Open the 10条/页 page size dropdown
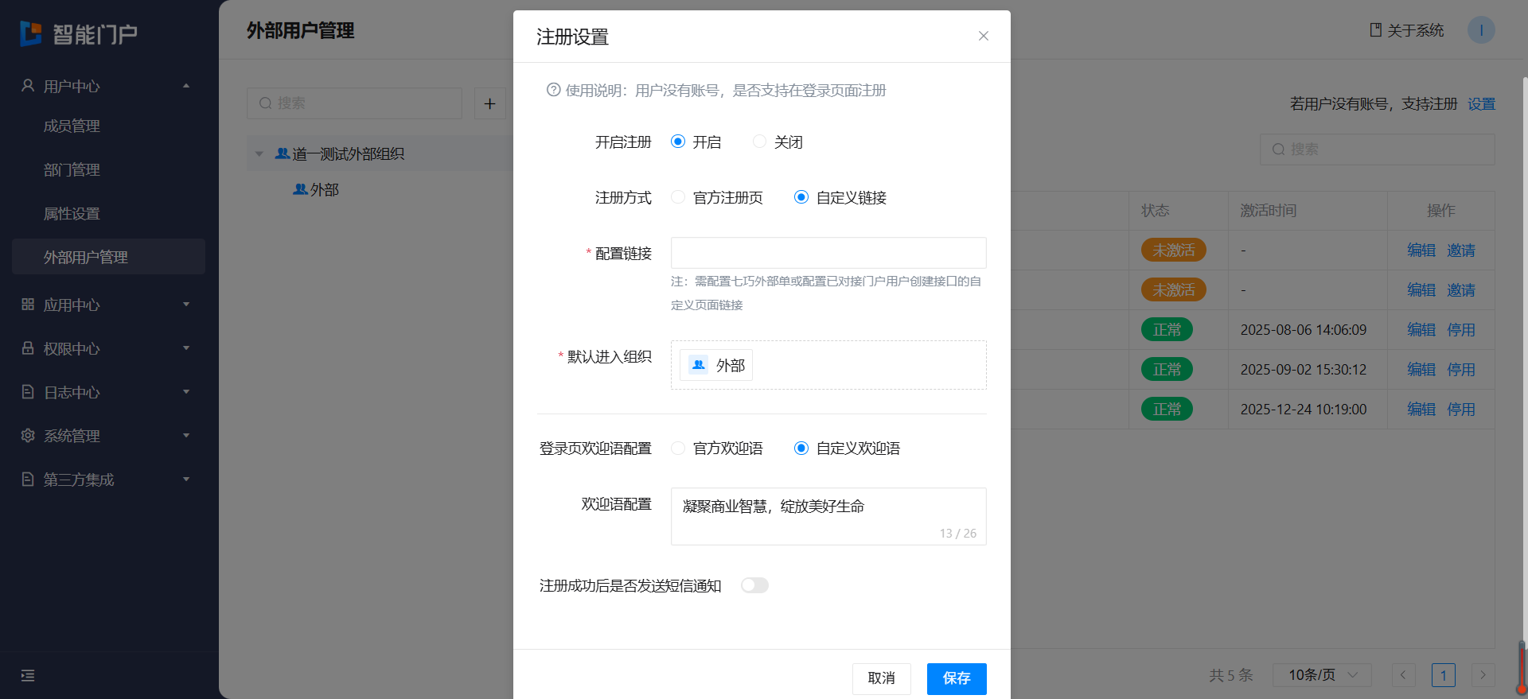 (1322, 675)
